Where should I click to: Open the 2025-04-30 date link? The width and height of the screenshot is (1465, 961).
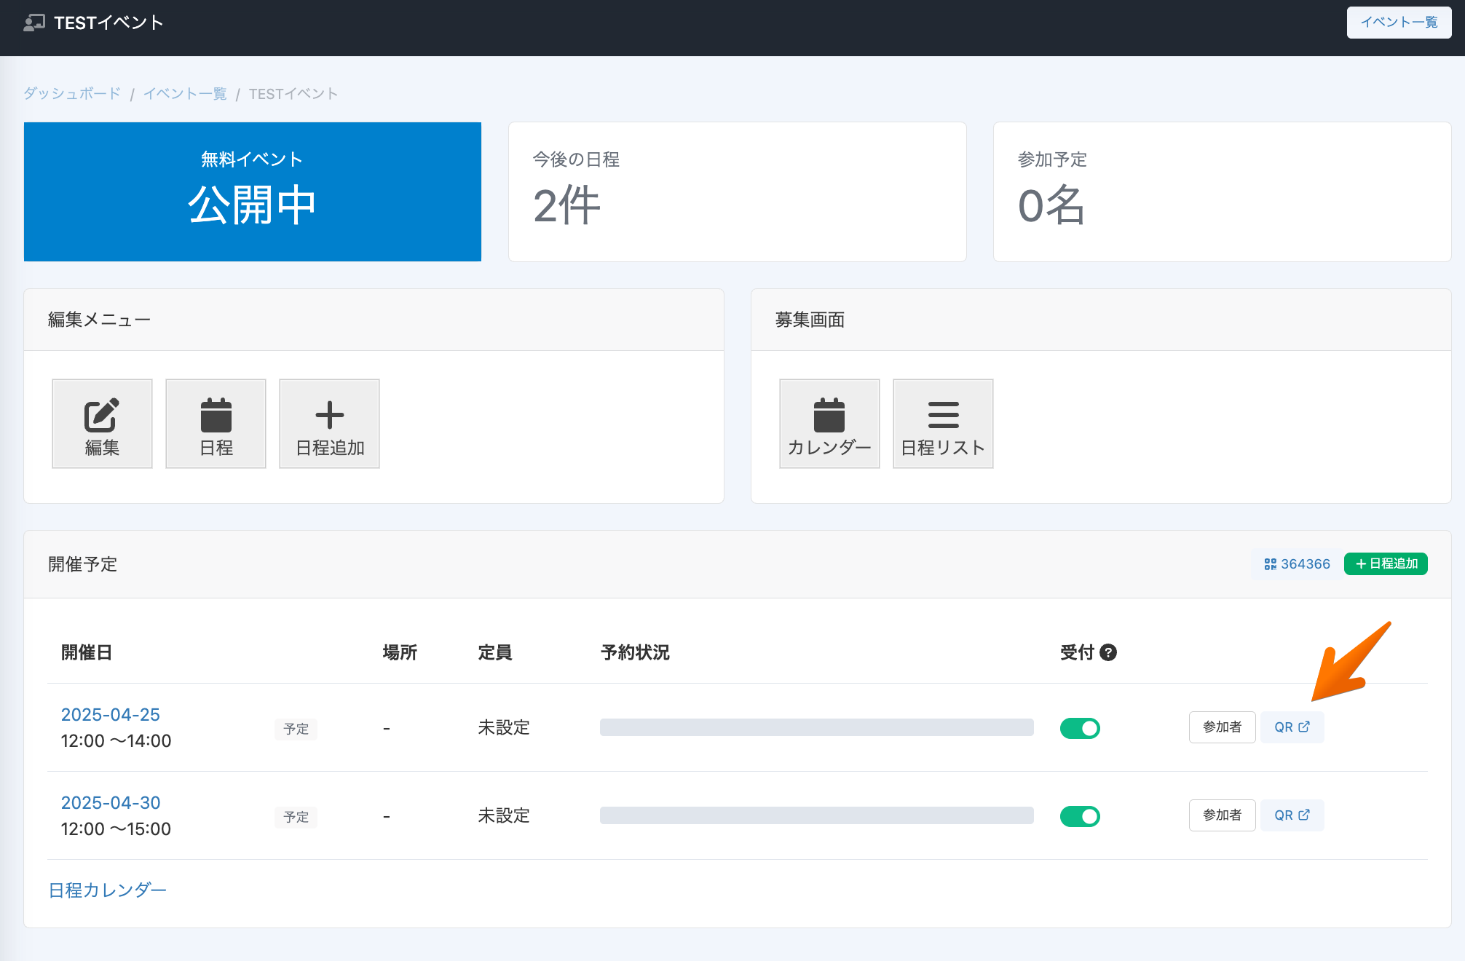tap(111, 803)
